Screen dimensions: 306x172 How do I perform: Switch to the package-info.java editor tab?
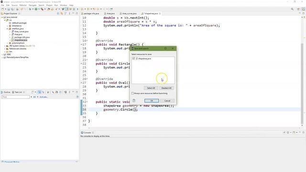pyautogui.click(x=90, y=13)
